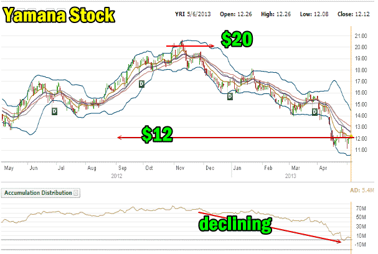
Task: Click the 10M label on indicator axis
Action: [361, 236]
